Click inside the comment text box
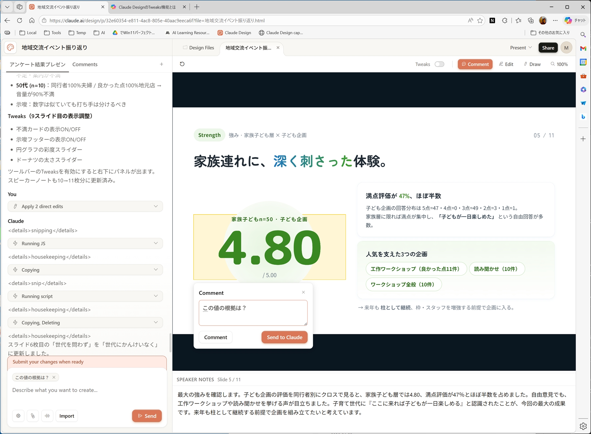The height and width of the screenshot is (434, 591). click(253, 312)
